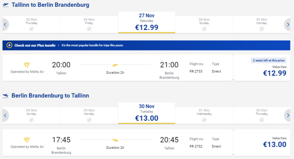294x159 pixels.
Task: Select the 27 Nov Saturday date tab
Action: [147, 22]
